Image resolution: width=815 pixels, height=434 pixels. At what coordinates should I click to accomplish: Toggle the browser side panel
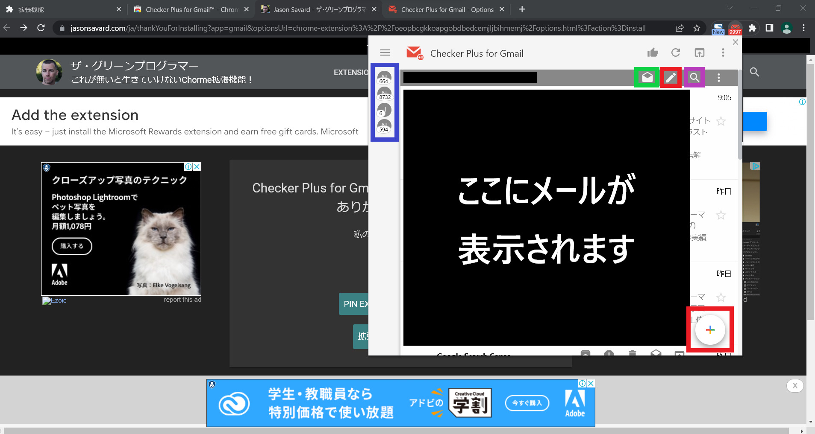pos(769,28)
